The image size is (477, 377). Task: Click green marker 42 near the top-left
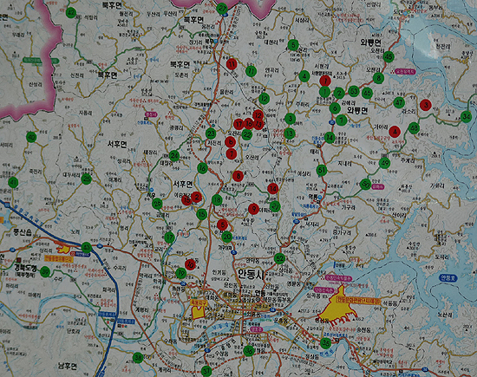[71, 13]
